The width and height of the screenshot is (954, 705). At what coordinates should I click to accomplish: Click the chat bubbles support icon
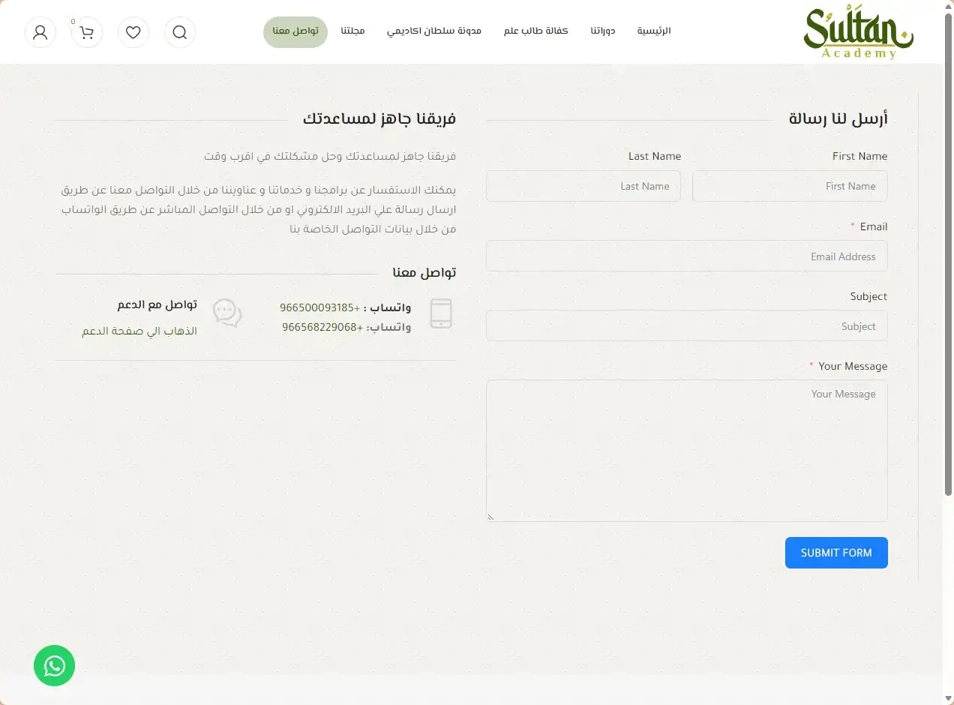[x=227, y=313]
